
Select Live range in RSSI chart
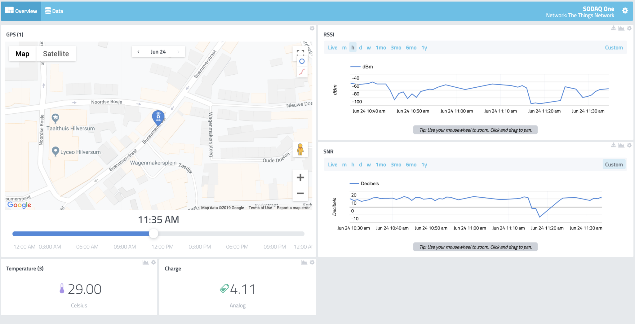[x=333, y=47]
